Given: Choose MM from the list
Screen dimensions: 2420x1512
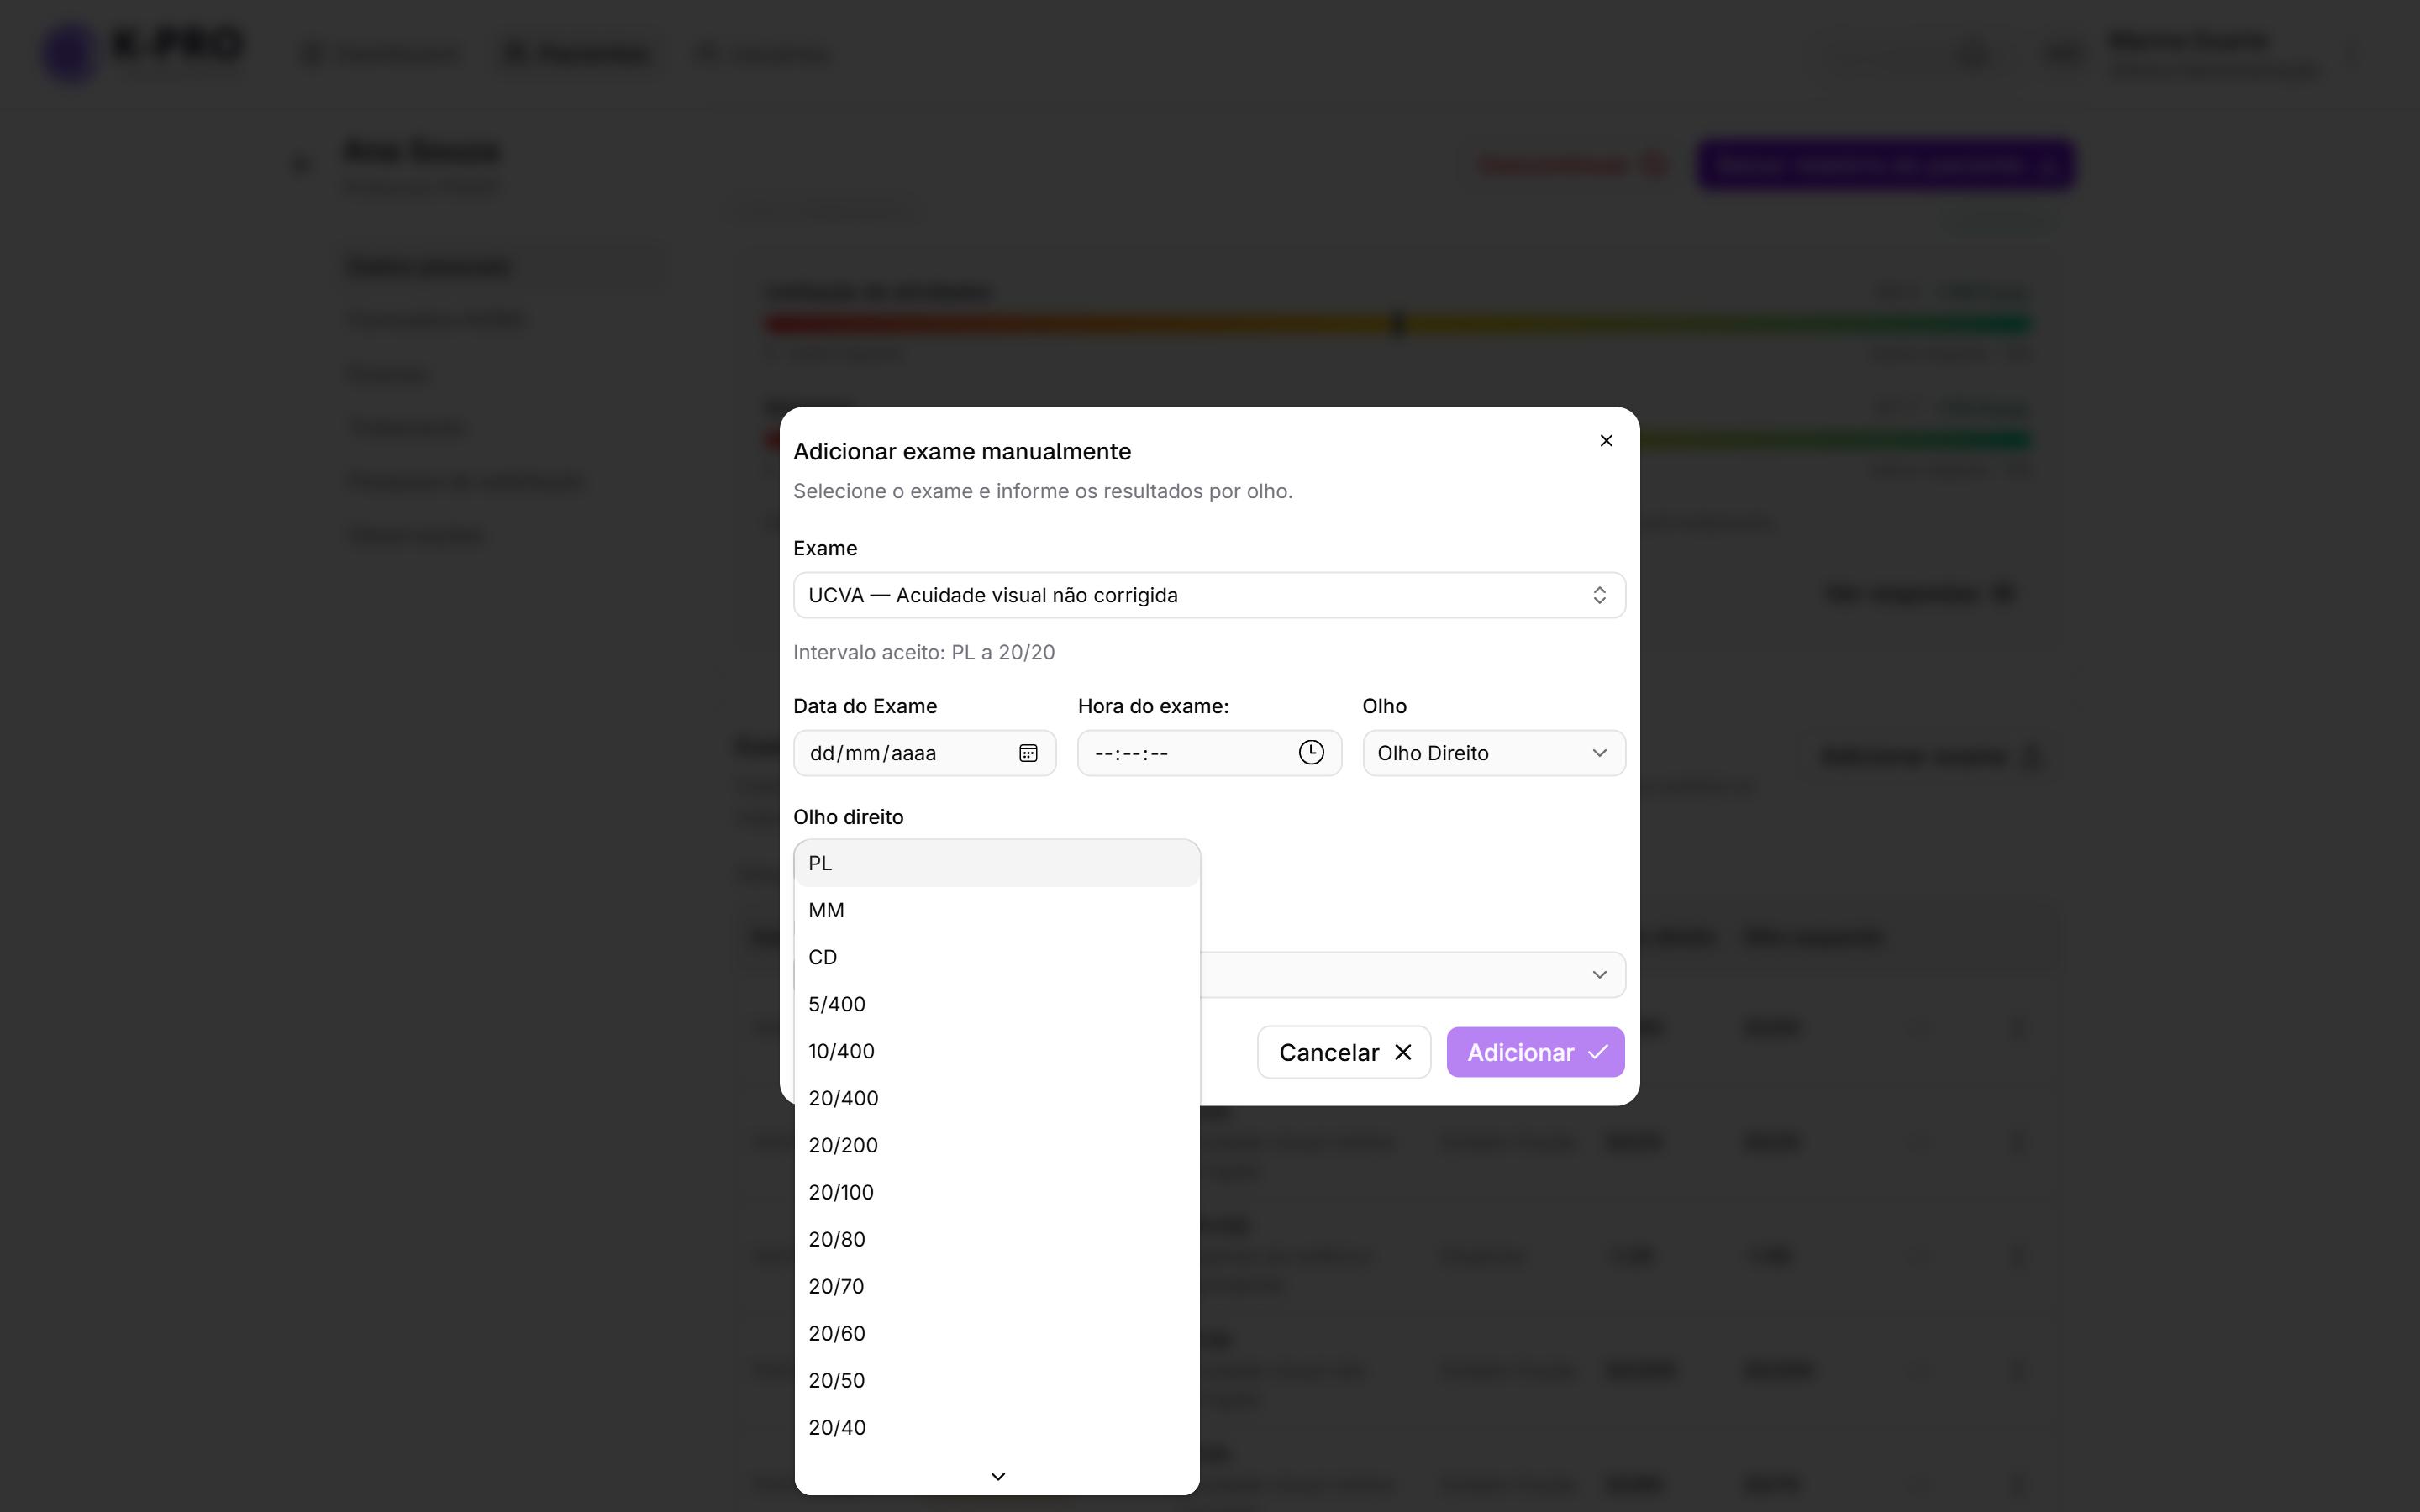Looking at the screenshot, I should [x=997, y=910].
